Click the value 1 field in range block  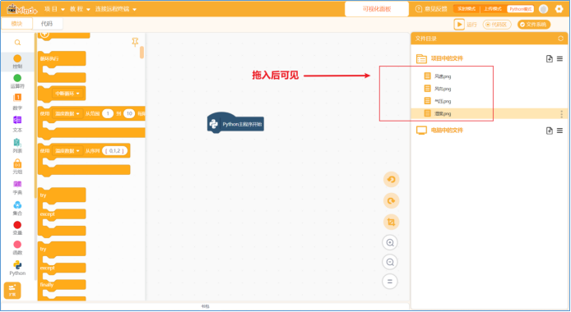[108, 113]
